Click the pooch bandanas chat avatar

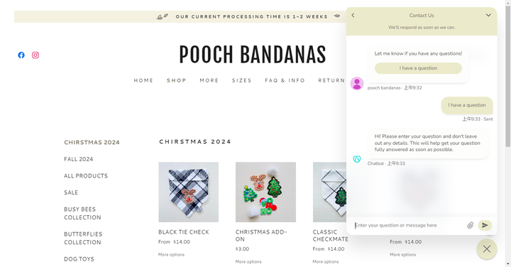pos(357,84)
